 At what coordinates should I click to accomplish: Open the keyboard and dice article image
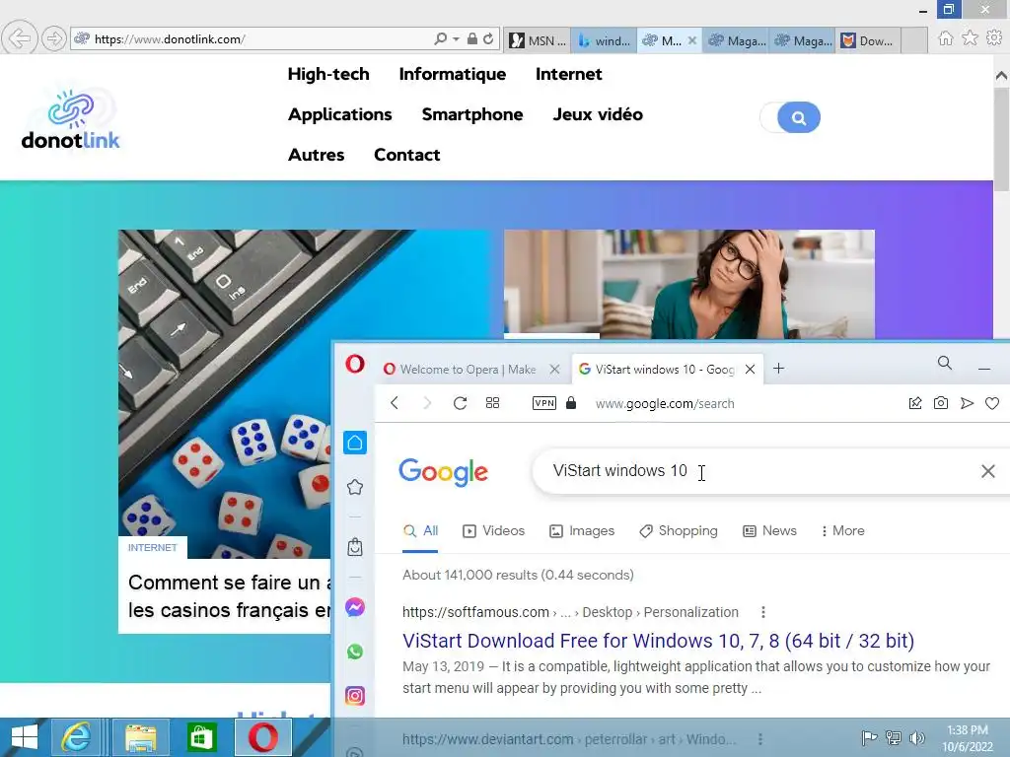pos(224,393)
